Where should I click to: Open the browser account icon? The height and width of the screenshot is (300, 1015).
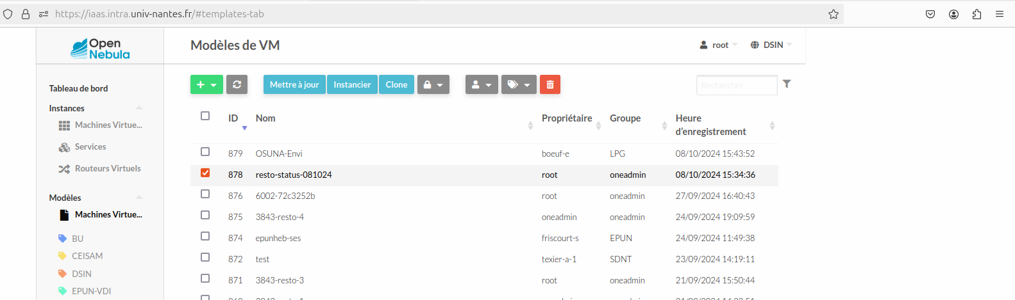(953, 14)
